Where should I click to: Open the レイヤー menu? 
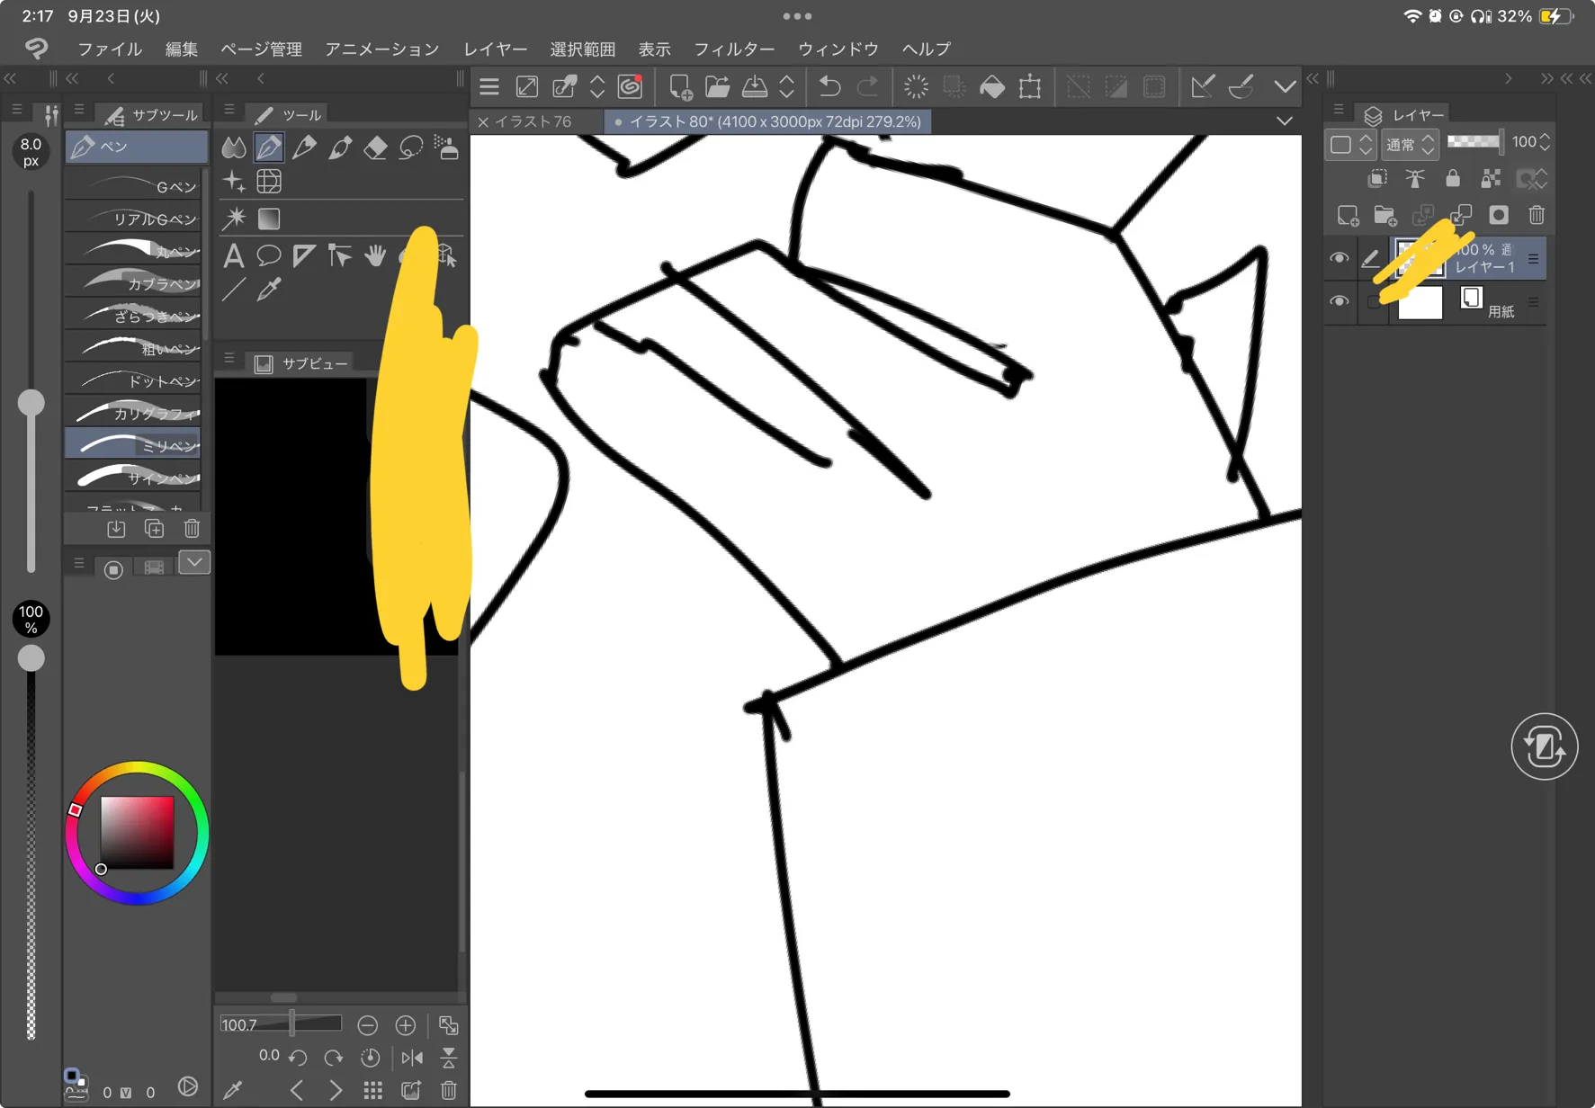[495, 49]
